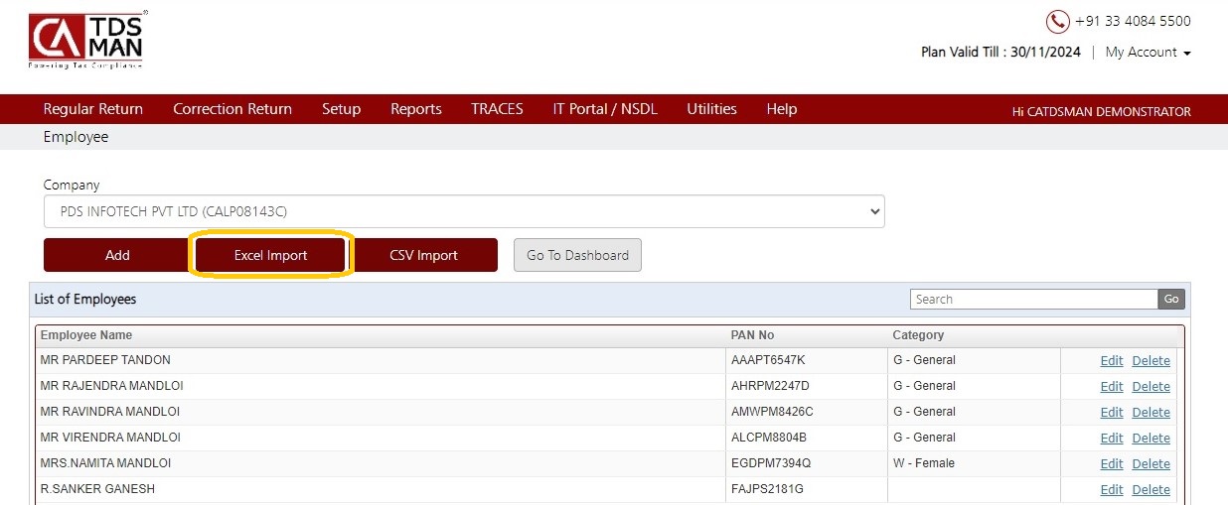This screenshot has height=505, width=1228.
Task: Select the name MR RAJENDRA MANDLOI
Action: pyautogui.click(x=111, y=386)
